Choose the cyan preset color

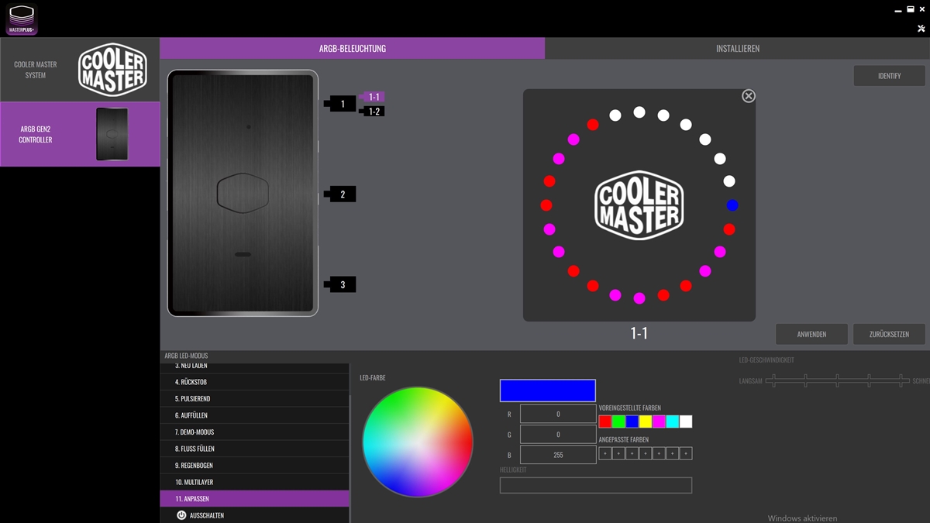(672, 421)
